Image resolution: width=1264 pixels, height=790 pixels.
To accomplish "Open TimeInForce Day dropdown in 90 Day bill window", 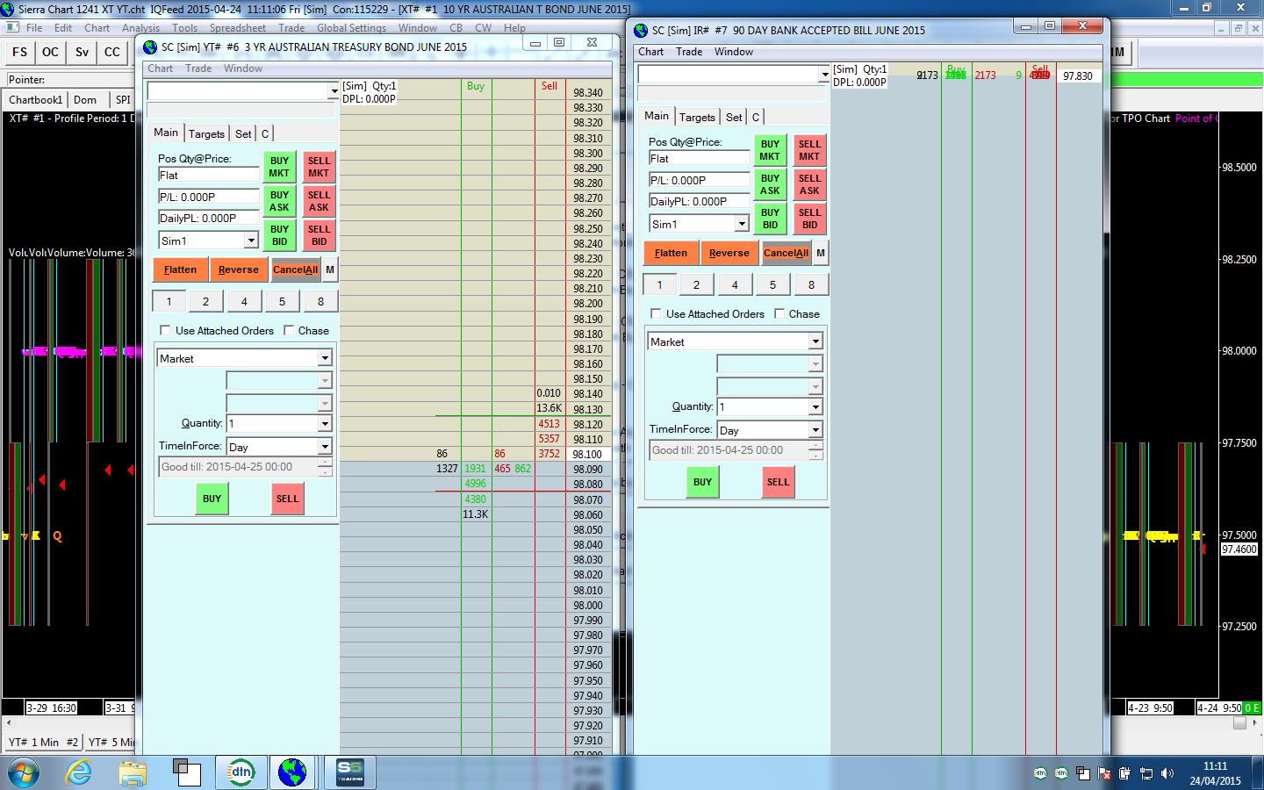I will 815,430.
